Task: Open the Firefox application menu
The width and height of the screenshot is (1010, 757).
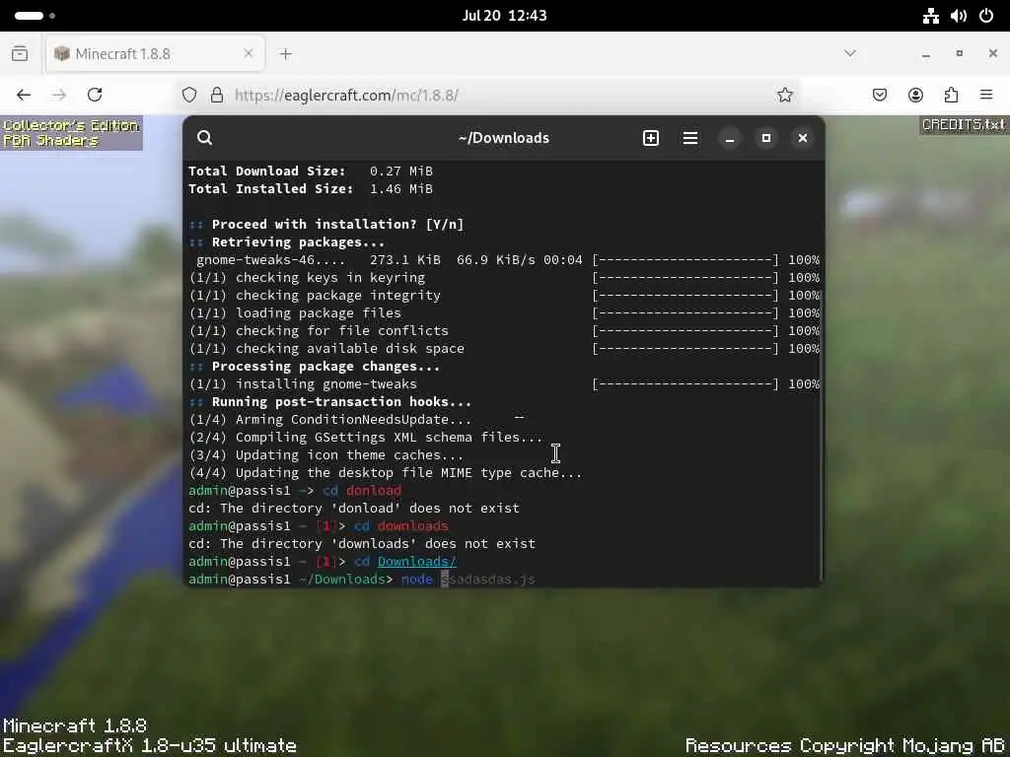Action: tap(986, 96)
